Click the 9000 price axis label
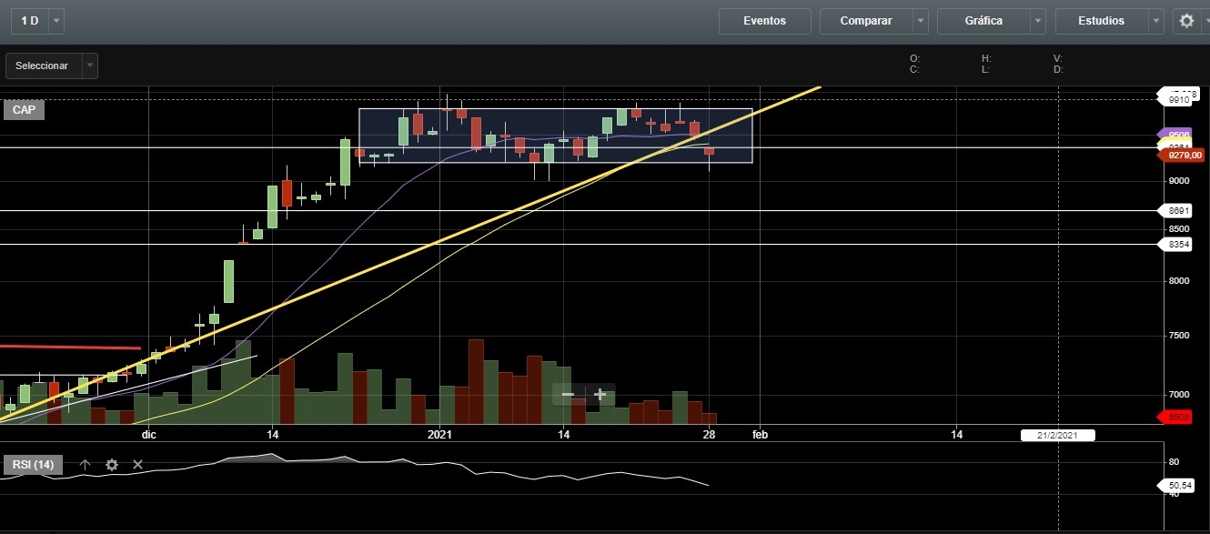This screenshot has width=1210, height=534. [x=1179, y=180]
